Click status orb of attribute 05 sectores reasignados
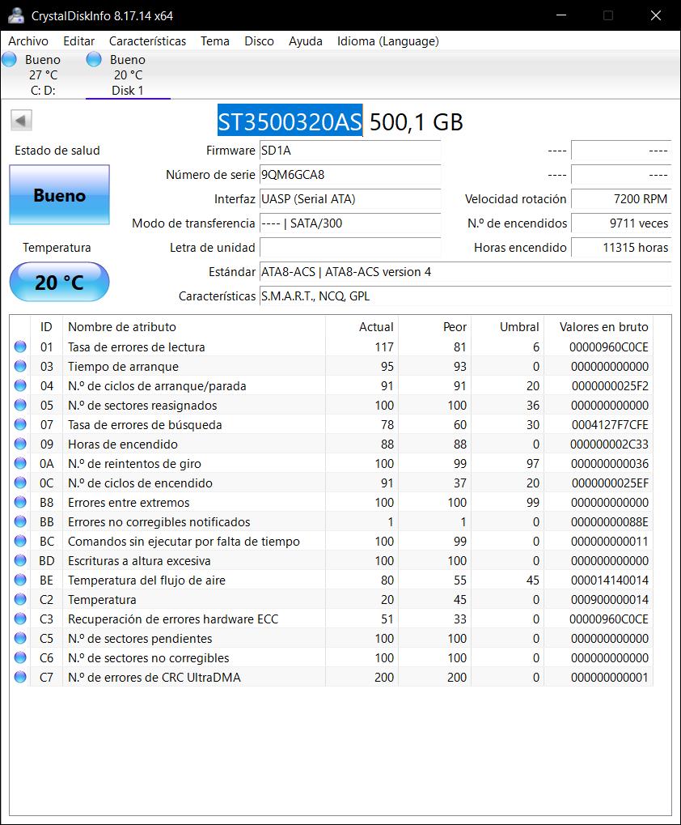 pos(20,405)
